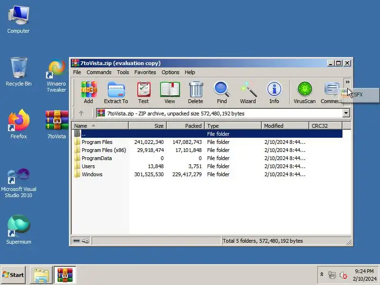
Task: Start VirusScan on the archive
Action: (304, 92)
